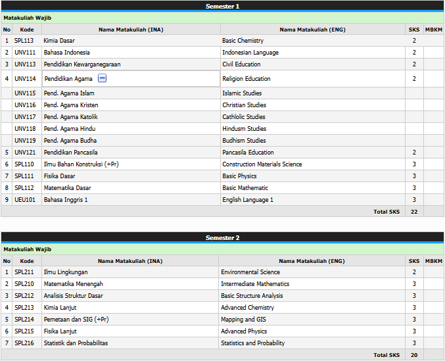445x361 pixels.
Task: Select the Bahasa Inggris 1 course
Action: tap(65, 200)
